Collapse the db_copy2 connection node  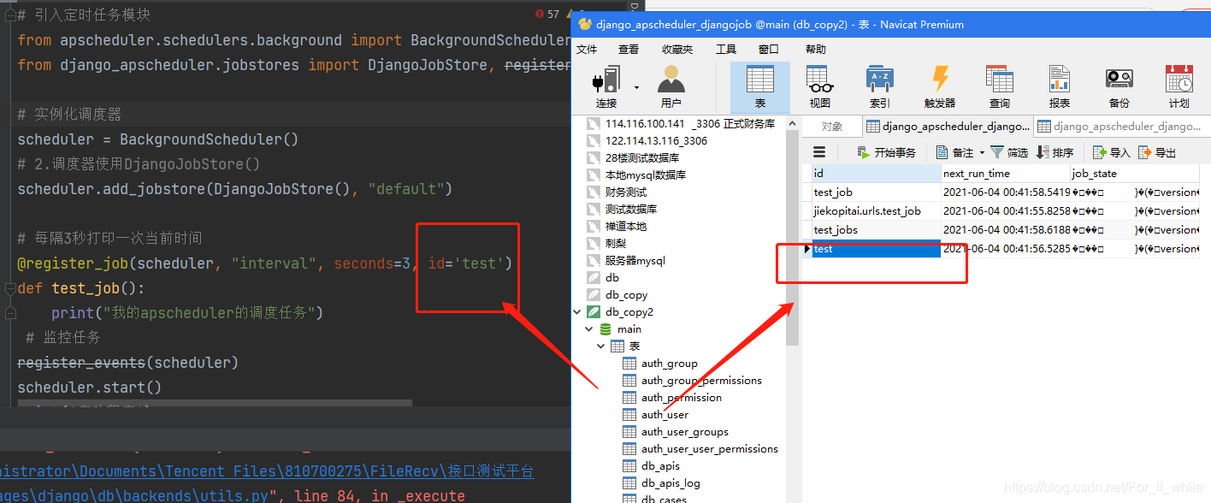(x=577, y=312)
